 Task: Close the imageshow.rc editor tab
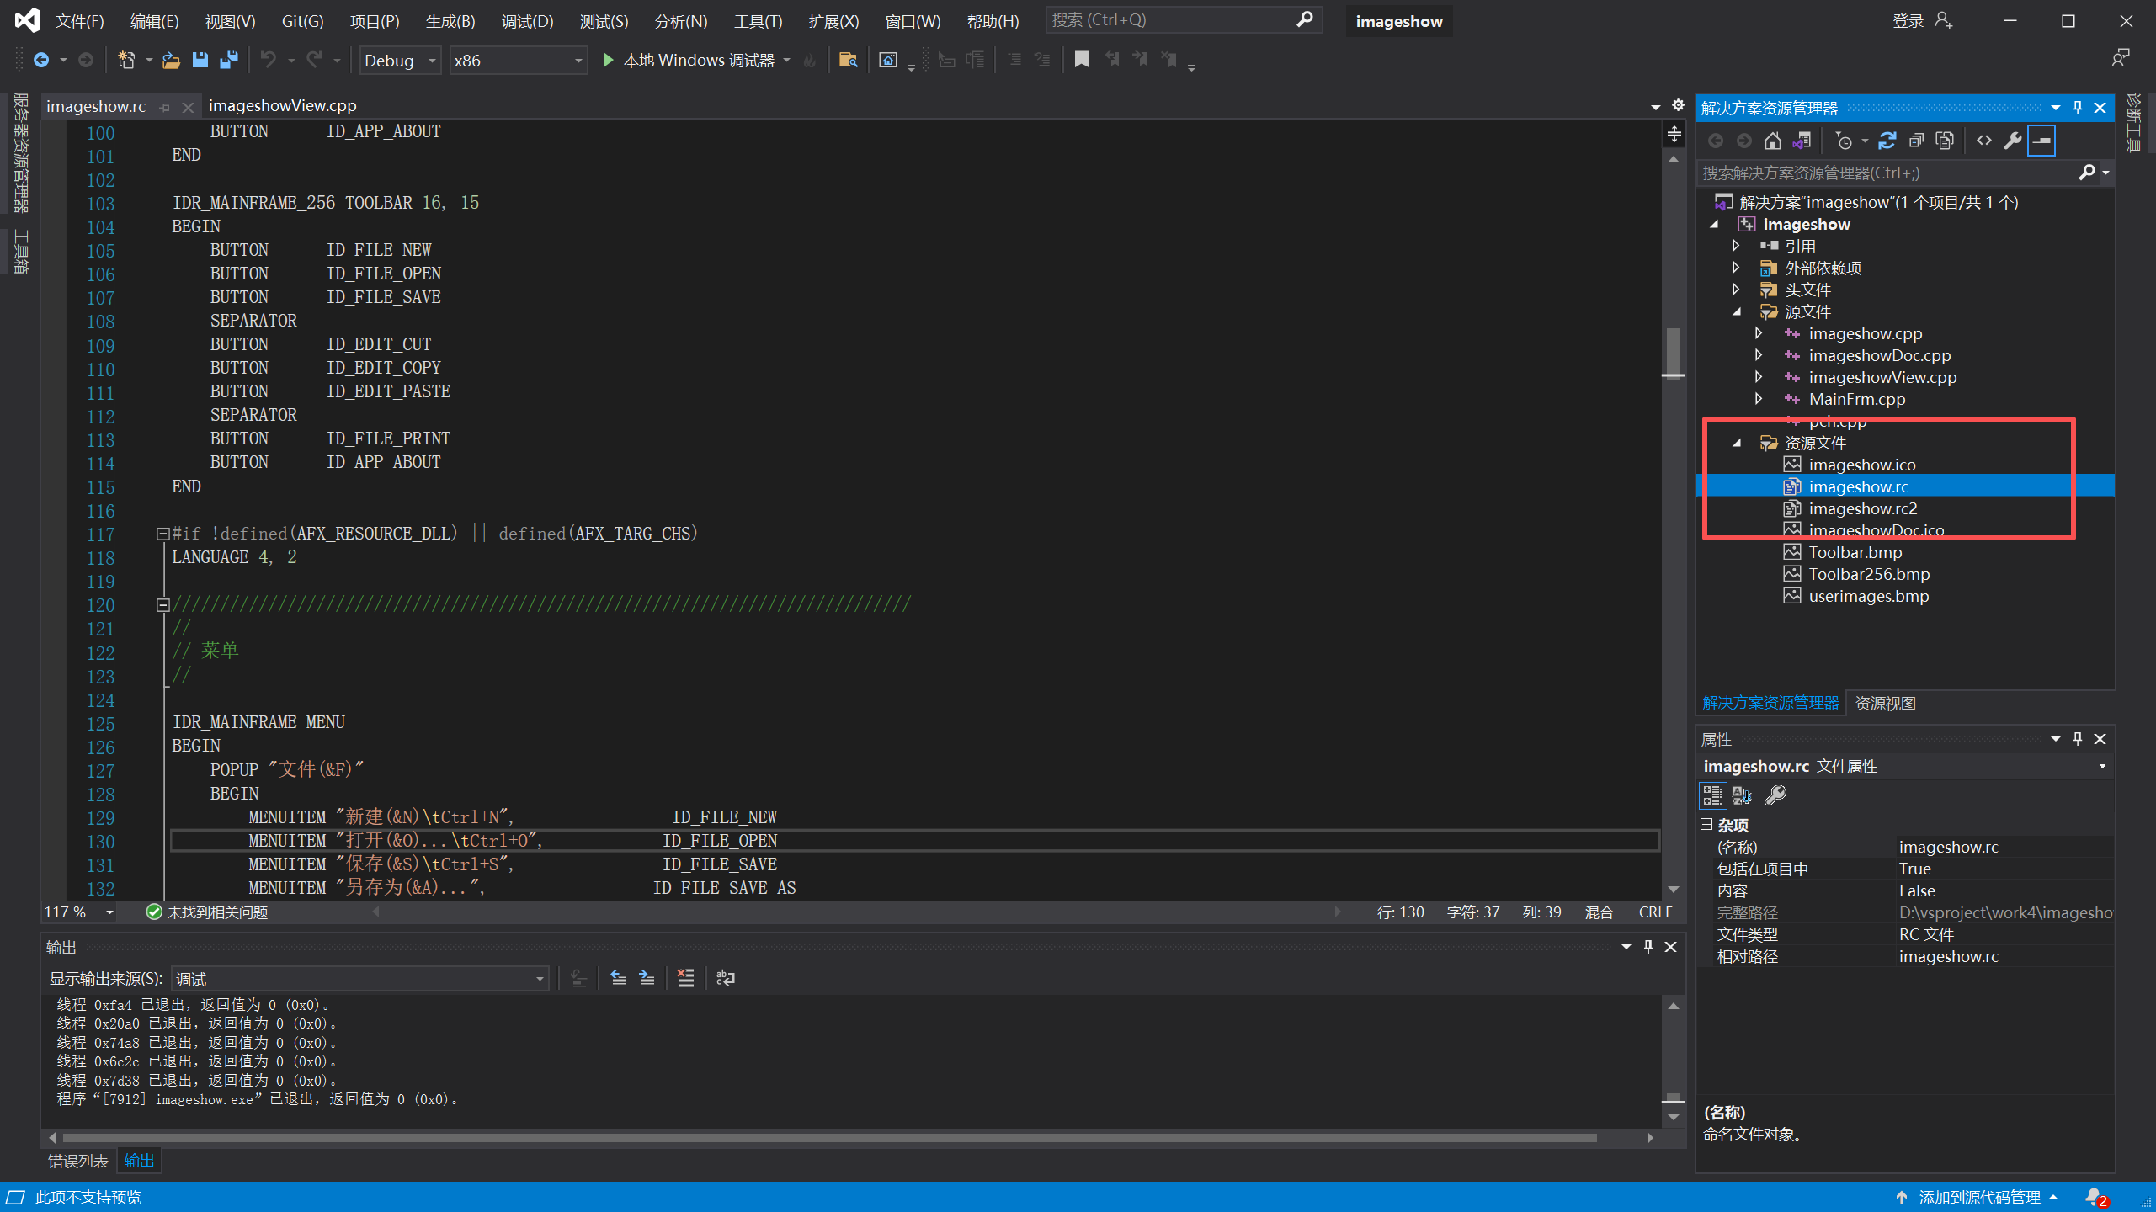tap(188, 107)
